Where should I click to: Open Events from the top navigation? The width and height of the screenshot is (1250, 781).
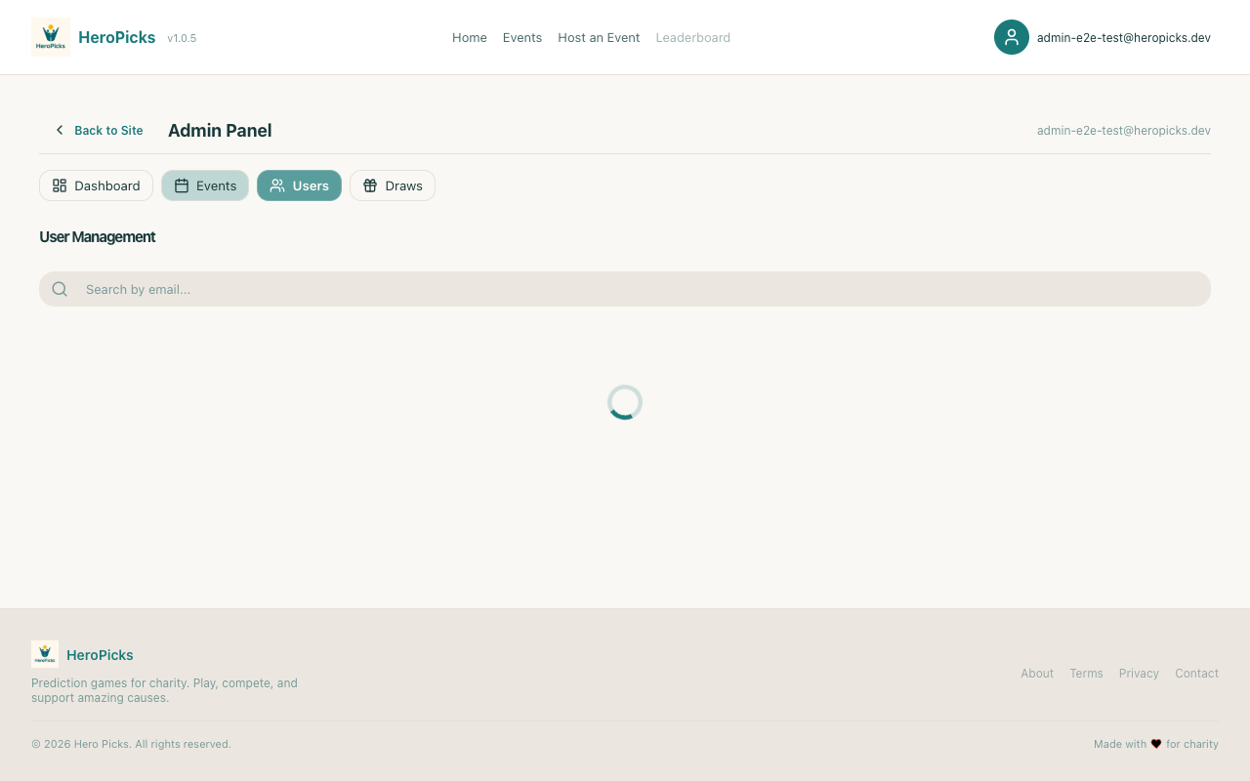click(x=522, y=37)
